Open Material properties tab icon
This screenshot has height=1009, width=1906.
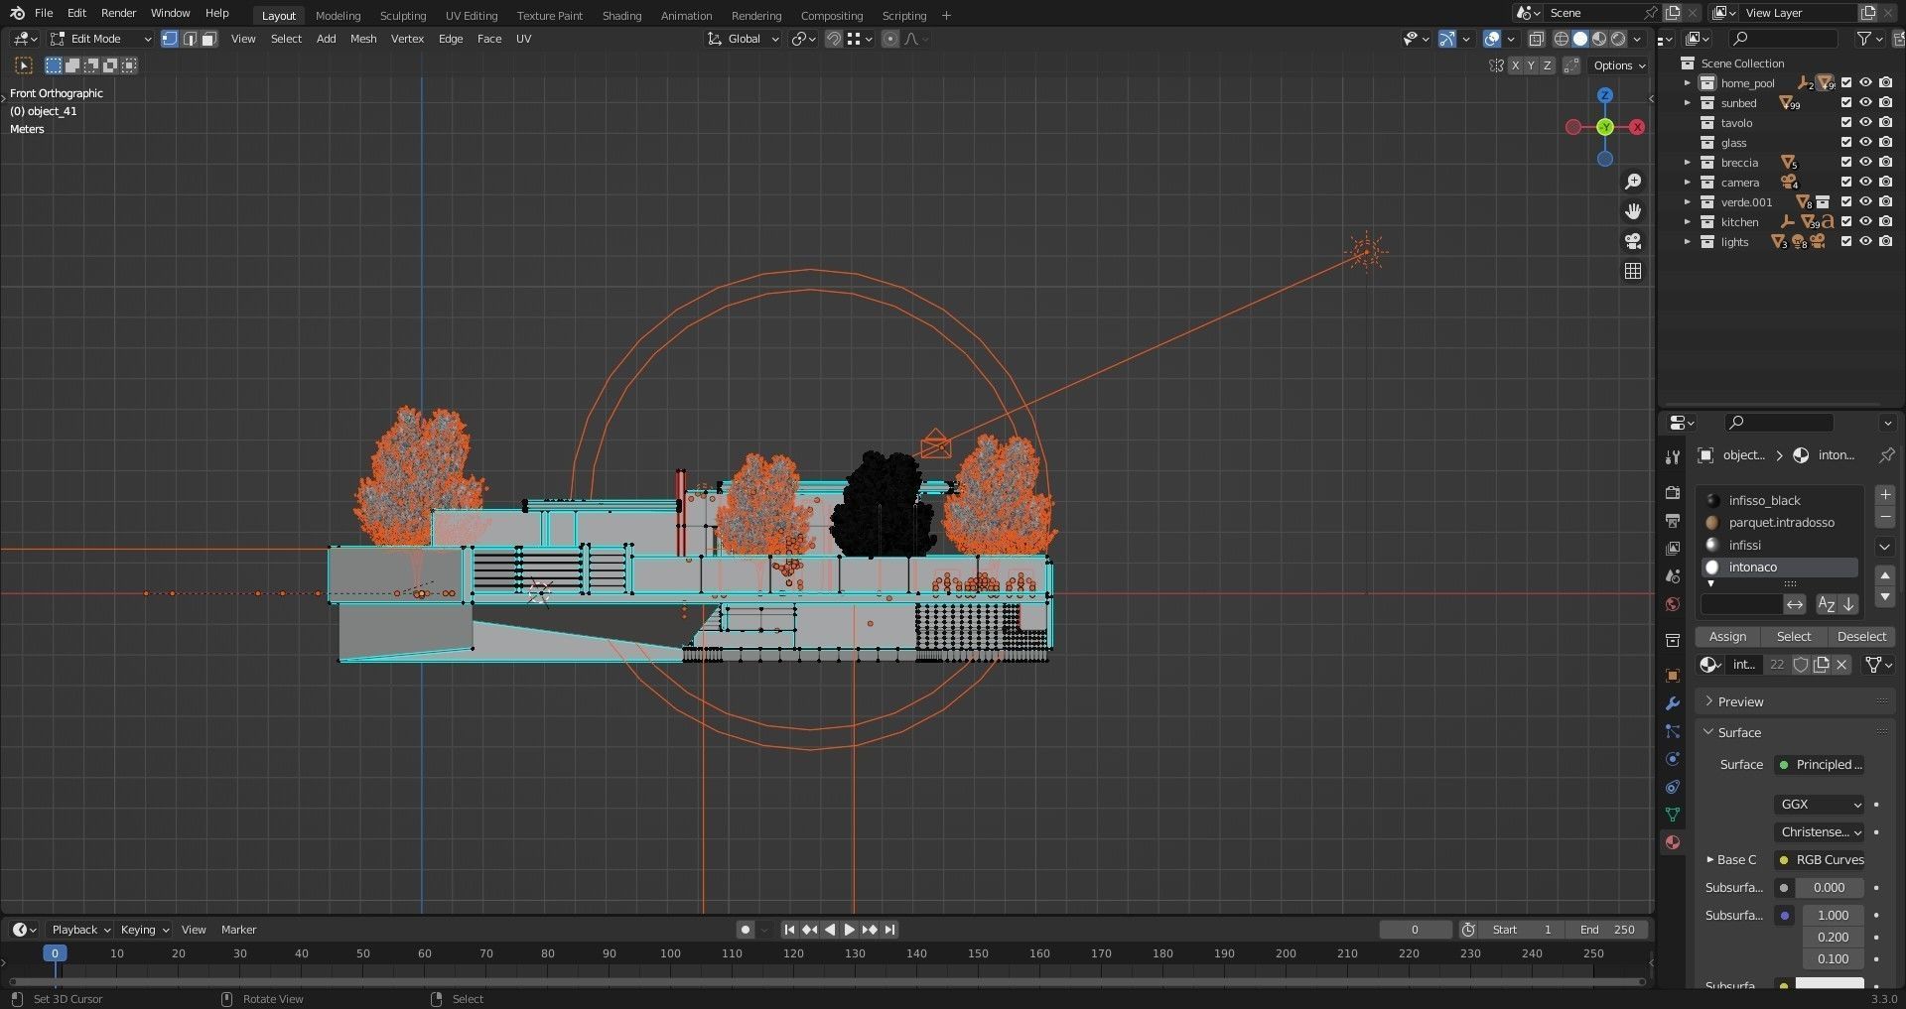click(x=1673, y=842)
